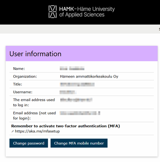Select the blurred username value
The image size is (160, 162).
(68, 92)
